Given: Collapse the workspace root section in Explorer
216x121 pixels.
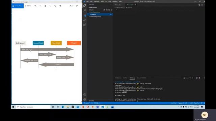Looking at the screenshot, I should (x=91, y=10).
